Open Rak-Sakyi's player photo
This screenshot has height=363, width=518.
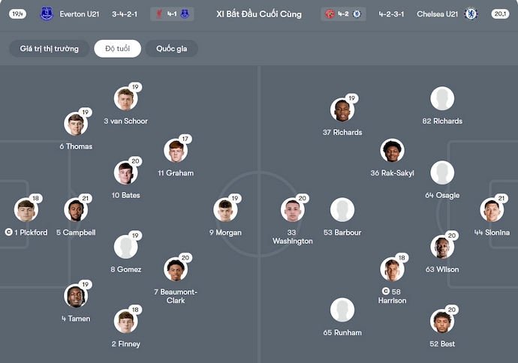click(x=392, y=151)
